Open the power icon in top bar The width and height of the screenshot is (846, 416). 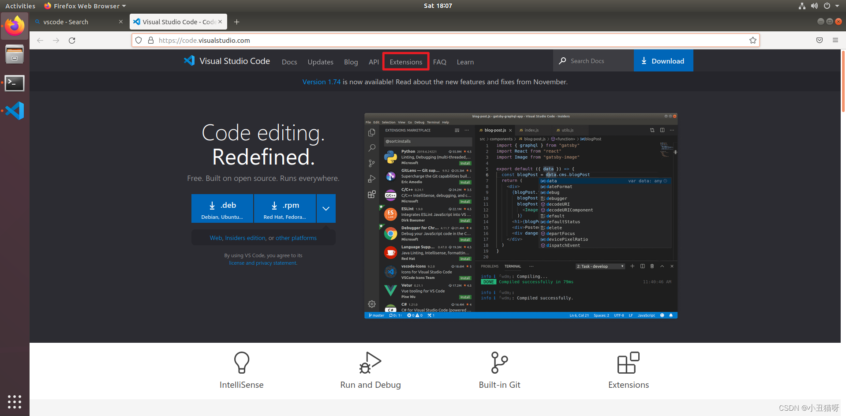pos(827,6)
